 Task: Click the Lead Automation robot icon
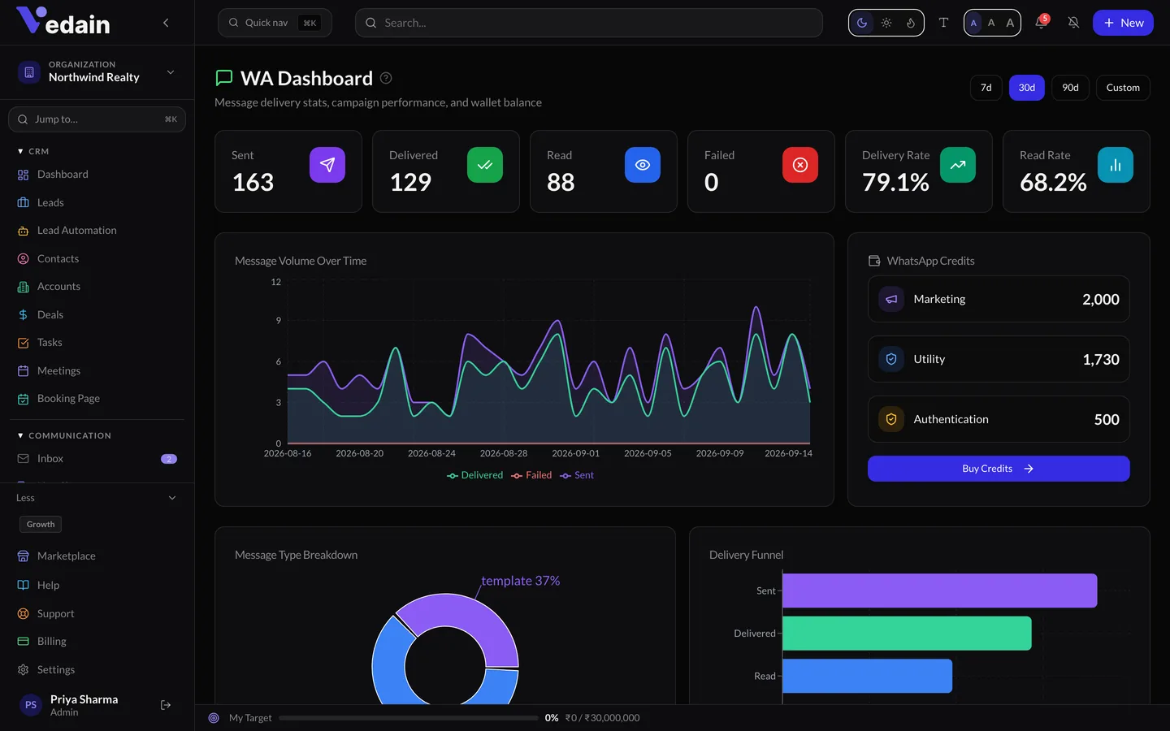click(23, 231)
